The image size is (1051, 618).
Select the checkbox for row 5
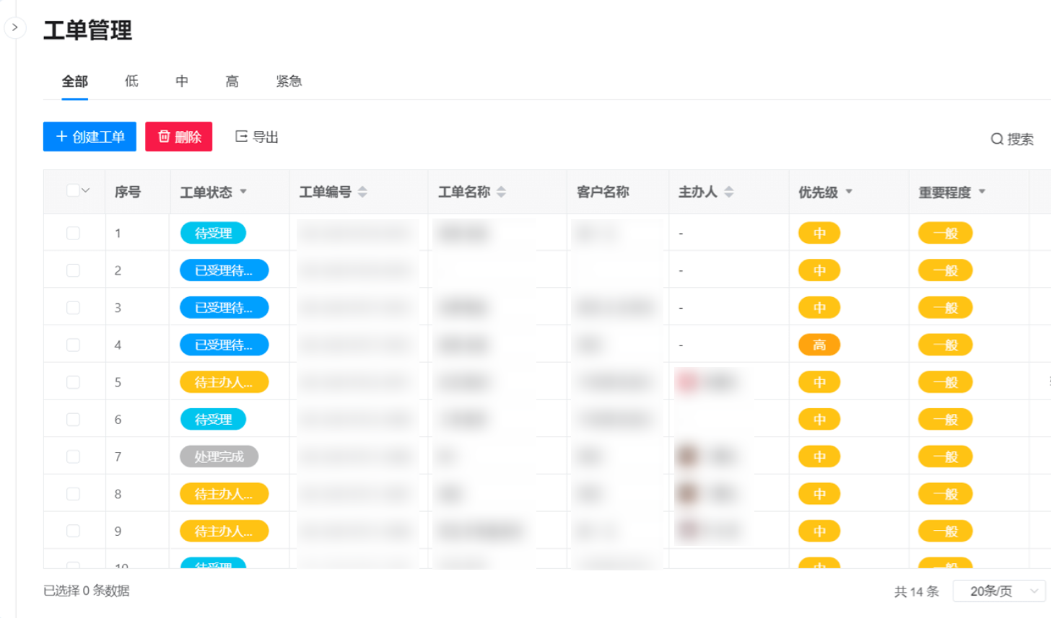pyautogui.click(x=73, y=382)
